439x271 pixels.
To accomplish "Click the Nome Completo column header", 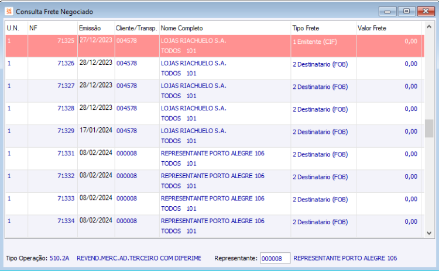I will click(x=225, y=28).
